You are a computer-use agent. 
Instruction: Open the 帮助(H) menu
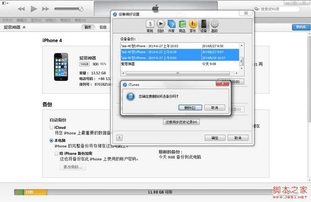point(80,20)
